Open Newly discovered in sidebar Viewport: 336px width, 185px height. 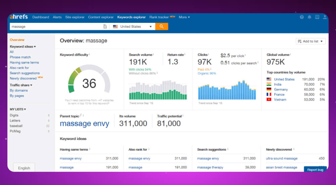tap(23, 78)
